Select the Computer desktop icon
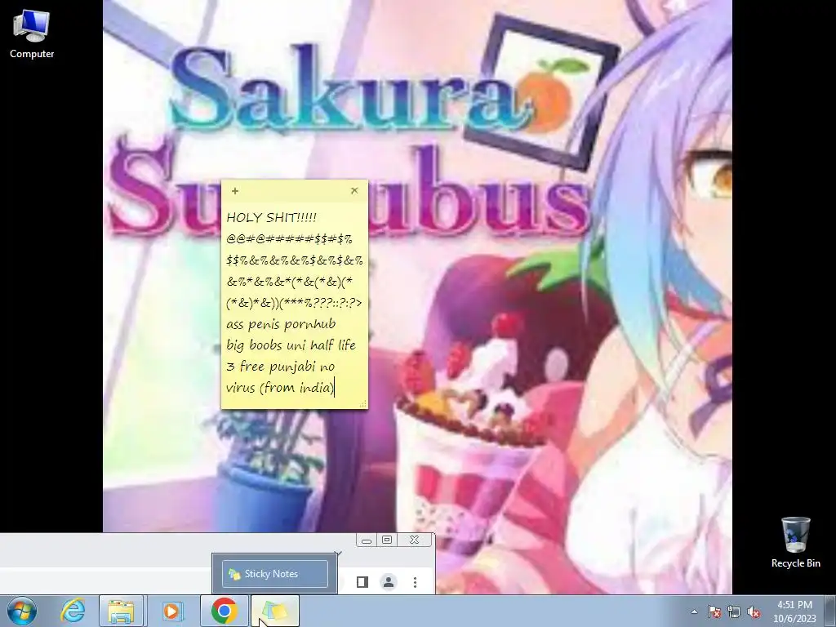 (32, 34)
